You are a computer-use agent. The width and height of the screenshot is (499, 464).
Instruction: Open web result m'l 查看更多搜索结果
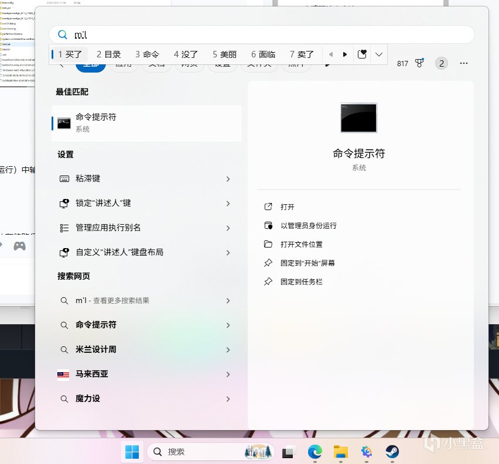[146, 301]
